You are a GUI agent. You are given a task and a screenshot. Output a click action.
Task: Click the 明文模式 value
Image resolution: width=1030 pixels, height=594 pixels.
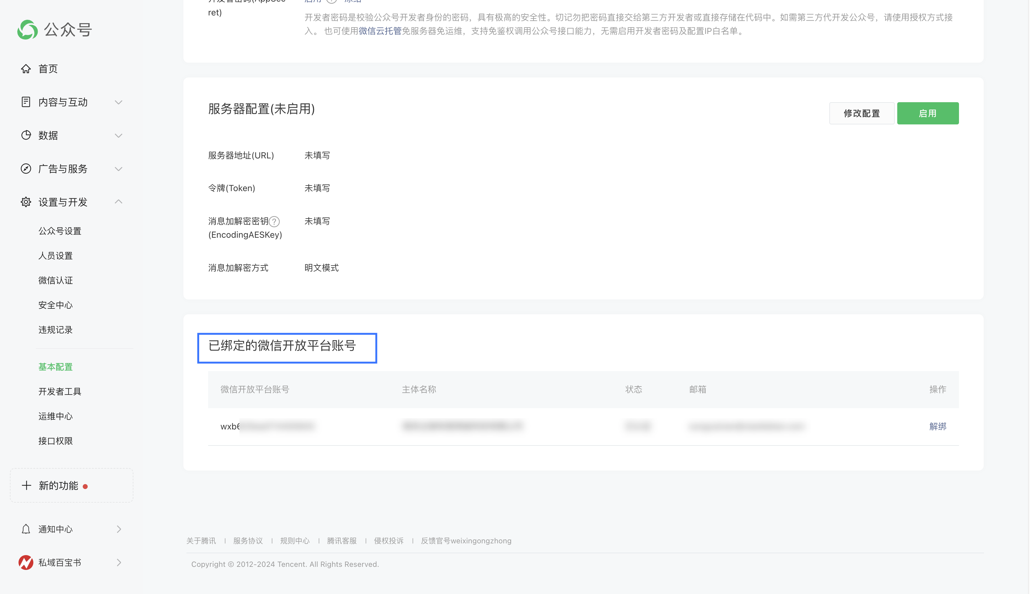[x=321, y=268]
